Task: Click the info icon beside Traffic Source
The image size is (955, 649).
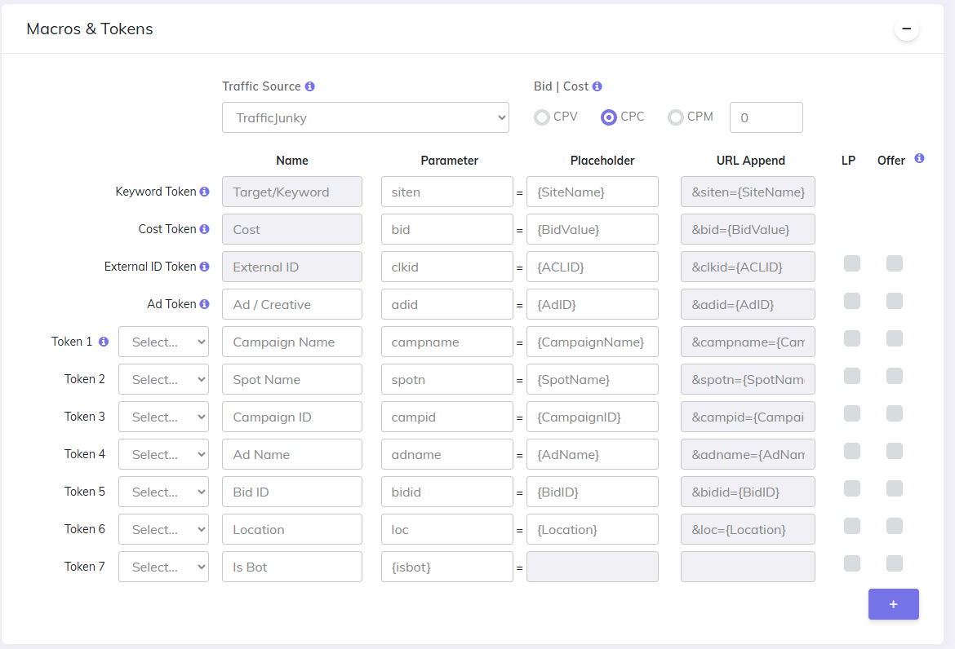Action: tap(310, 86)
